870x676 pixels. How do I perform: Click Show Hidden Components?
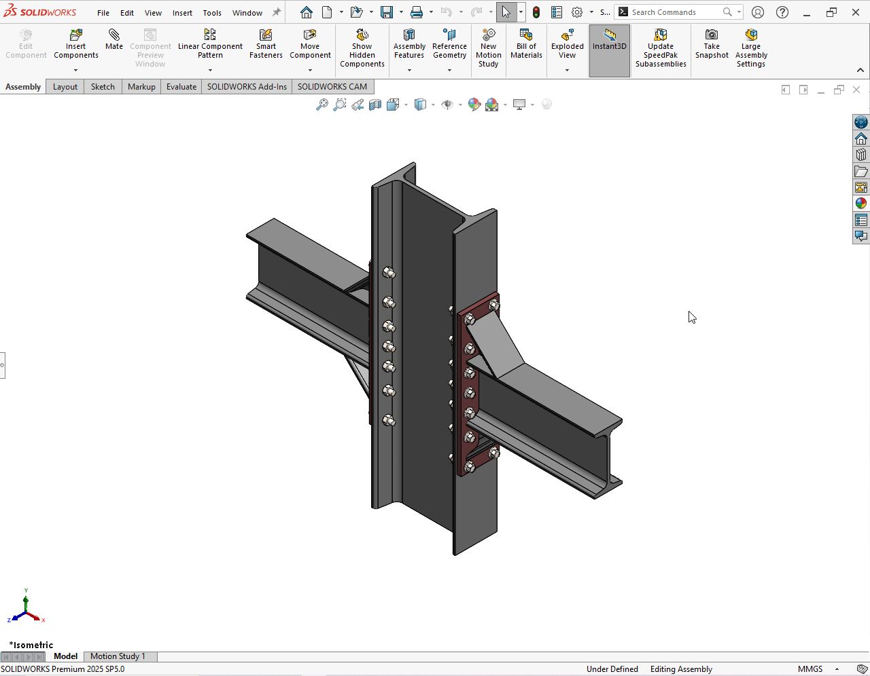point(362,48)
